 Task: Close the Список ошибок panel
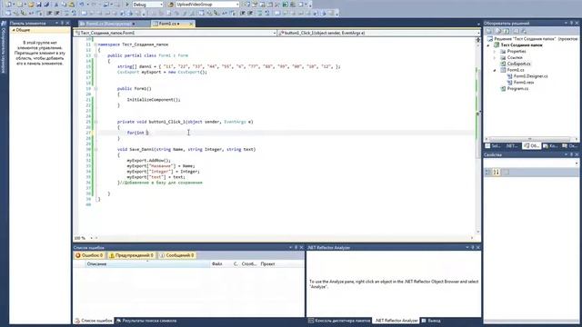pos(301,247)
